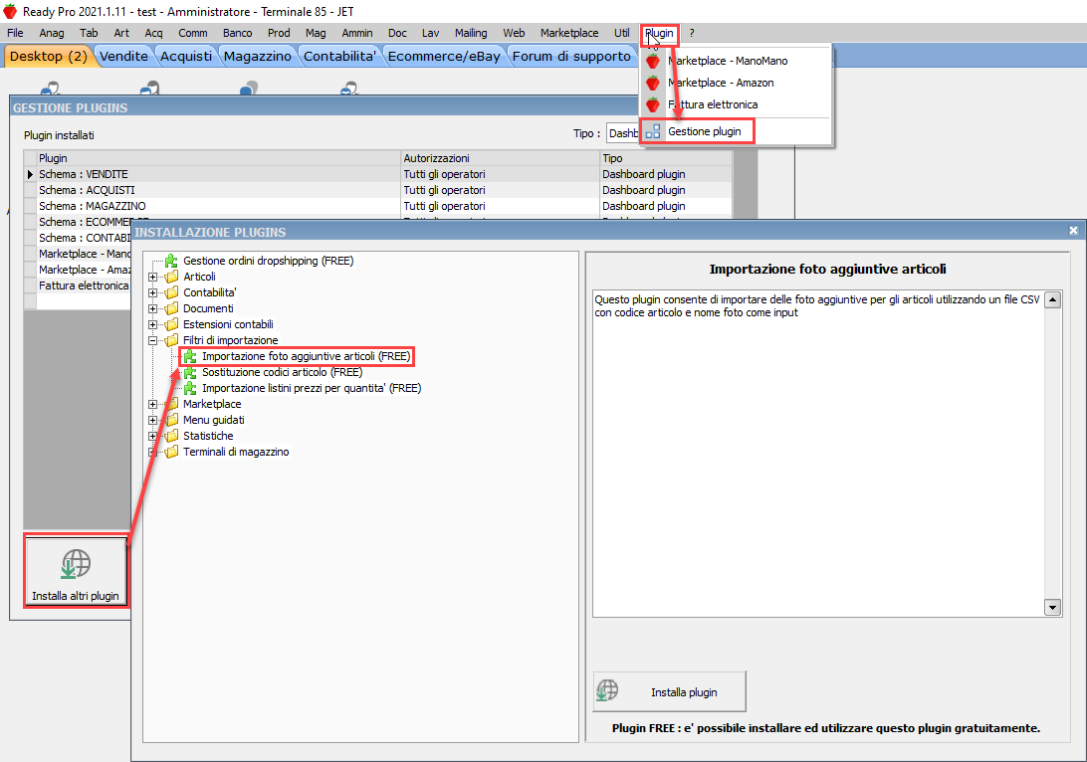This screenshot has width=1087, height=762.
Task: Open the Tipo dropdown in Gestione Plugins
Action: tap(622, 133)
